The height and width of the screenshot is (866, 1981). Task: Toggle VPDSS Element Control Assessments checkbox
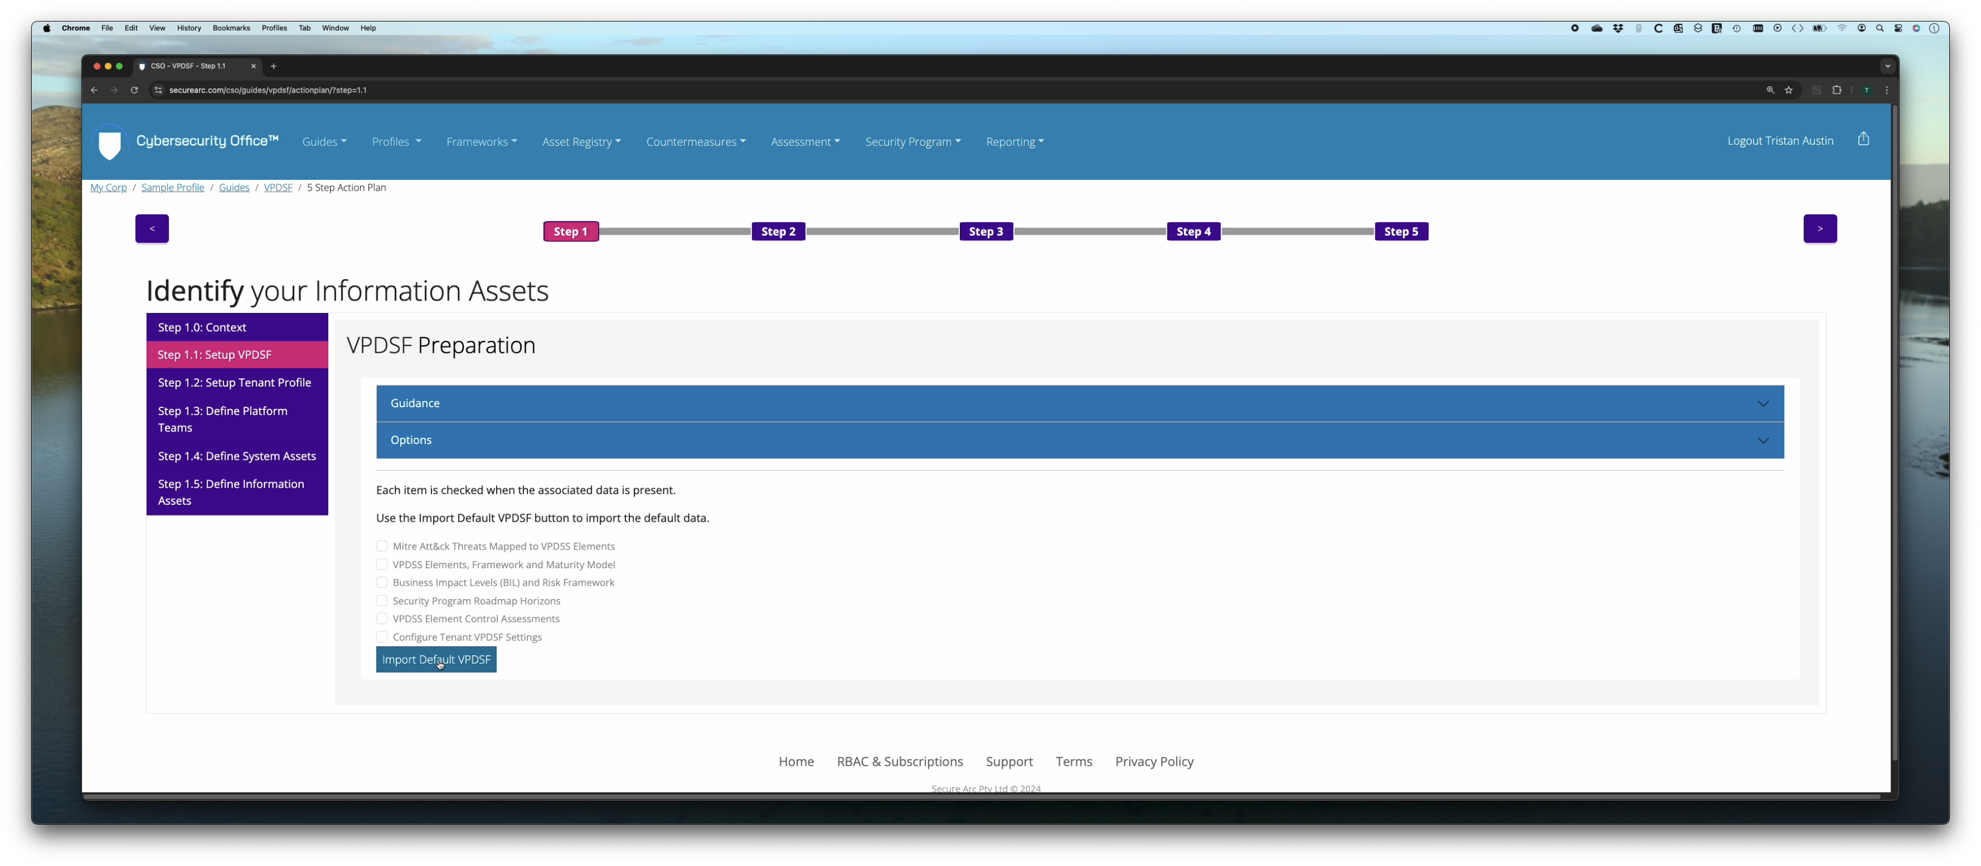[x=382, y=618]
